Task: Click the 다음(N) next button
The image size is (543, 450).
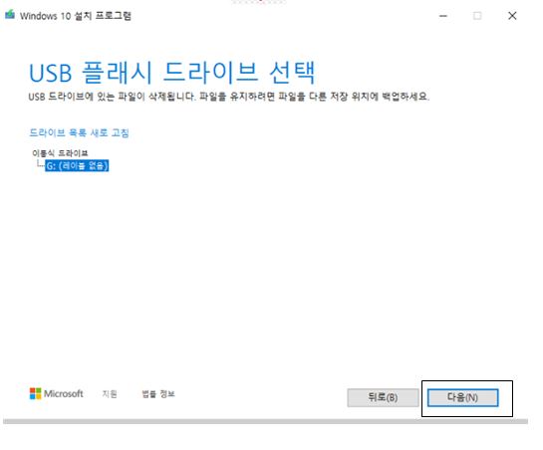Action: click(462, 397)
